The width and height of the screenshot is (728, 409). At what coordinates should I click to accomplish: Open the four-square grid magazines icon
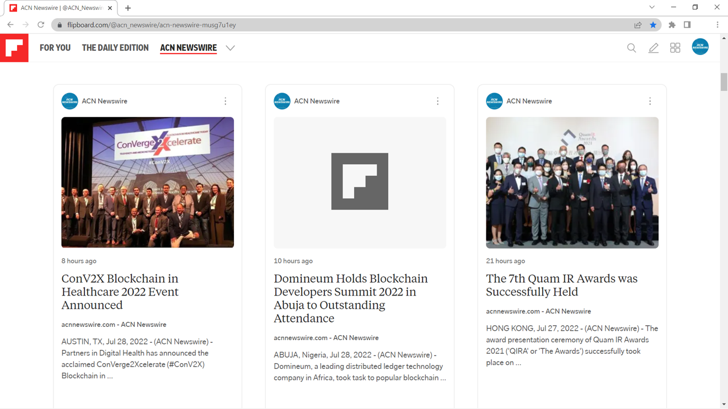(675, 48)
